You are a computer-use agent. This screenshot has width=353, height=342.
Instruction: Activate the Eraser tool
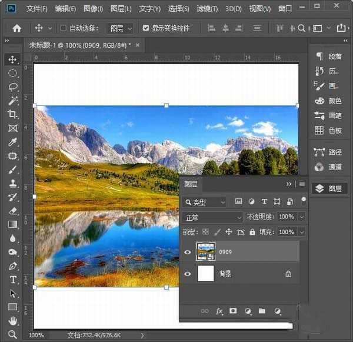[12, 210]
